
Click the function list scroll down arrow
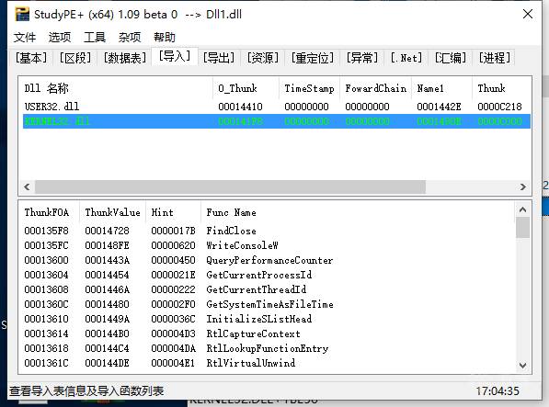tap(522, 366)
